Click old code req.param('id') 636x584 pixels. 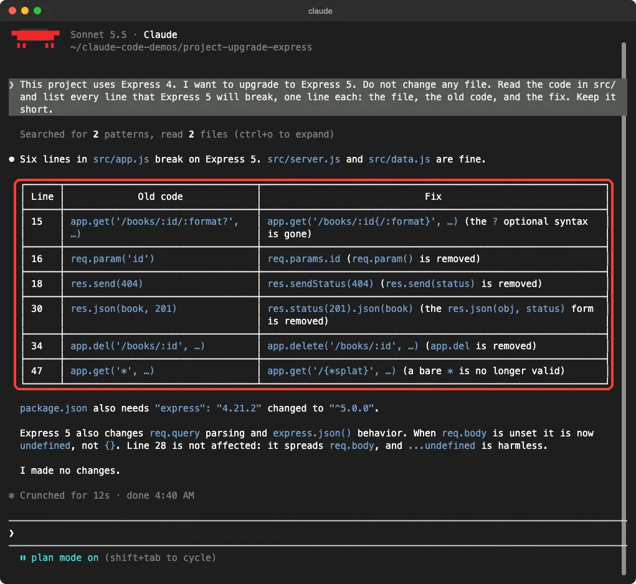tap(112, 259)
